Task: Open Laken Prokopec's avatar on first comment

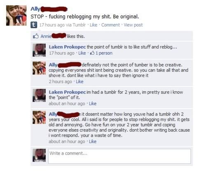Action: [39, 50]
